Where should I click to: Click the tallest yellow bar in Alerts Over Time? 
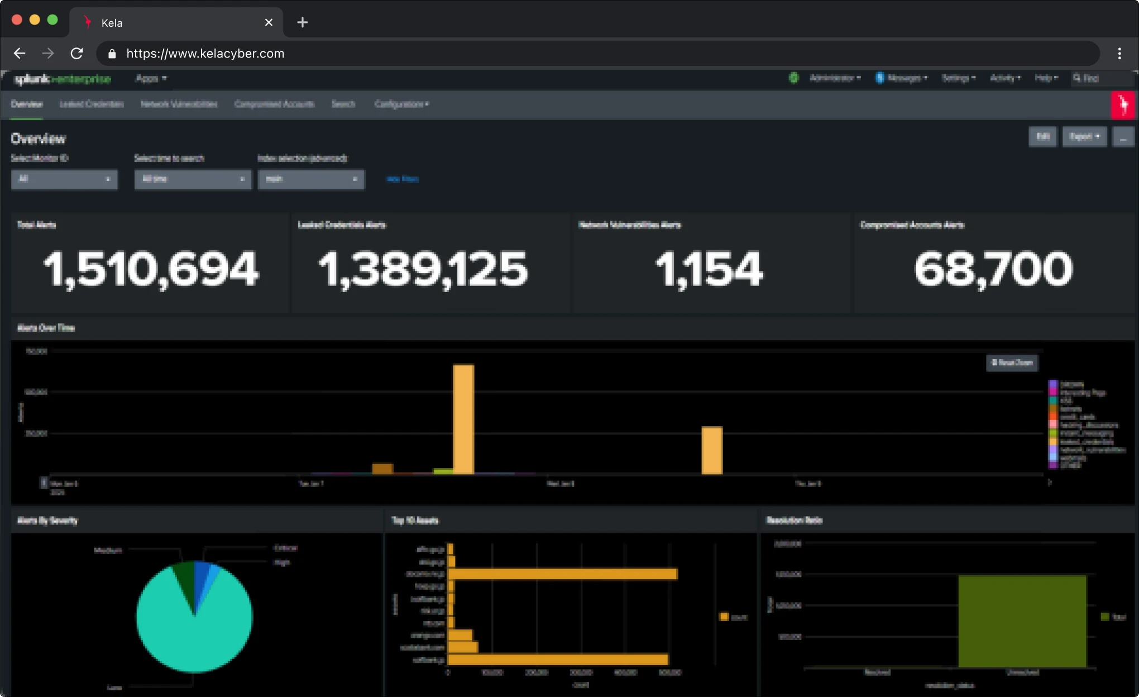pos(463,419)
